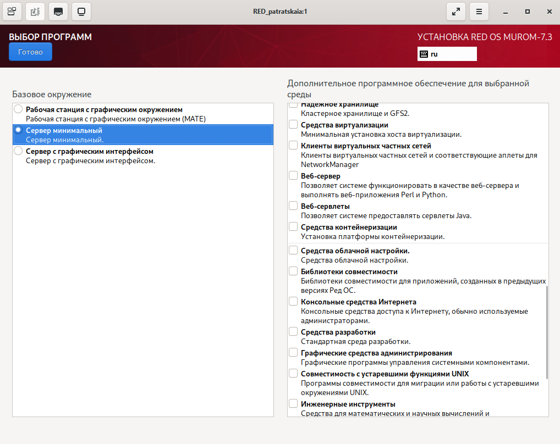Screen dimensions: 560x444
Task: Select the Сервер минимальный radio button
Action: tap(18, 130)
